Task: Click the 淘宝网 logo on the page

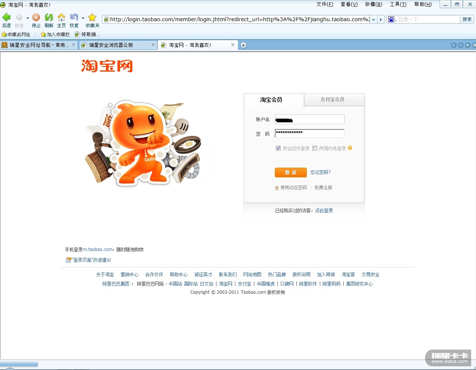Action: click(107, 66)
